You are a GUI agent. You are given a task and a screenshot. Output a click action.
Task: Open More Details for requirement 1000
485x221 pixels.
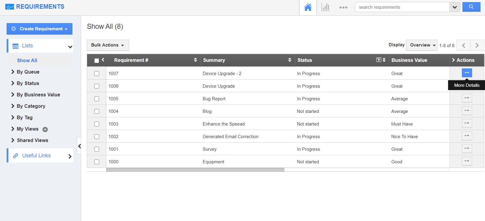point(467,161)
